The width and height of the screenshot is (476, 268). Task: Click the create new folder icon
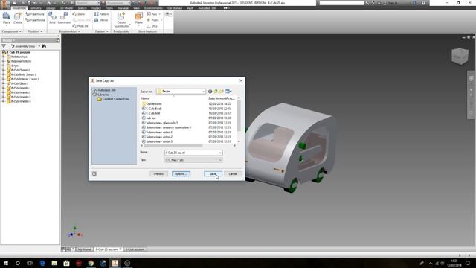[222, 92]
